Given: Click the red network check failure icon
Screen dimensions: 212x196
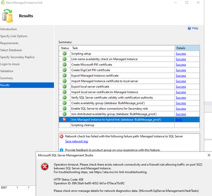Looking at the screenshot, I should pyautogui.click(x=61, y=136).
